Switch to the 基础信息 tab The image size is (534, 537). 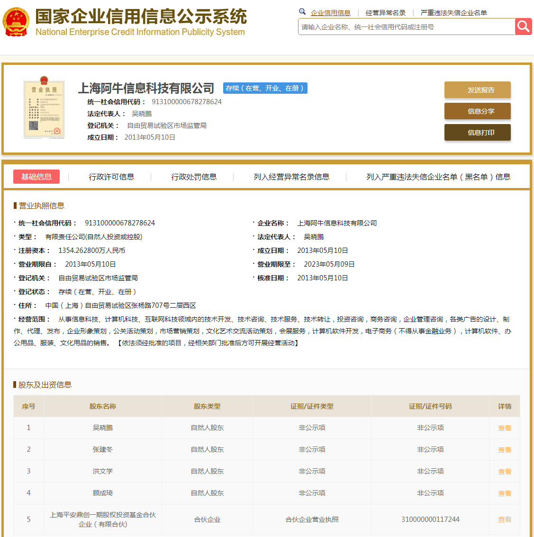point(36,177)
